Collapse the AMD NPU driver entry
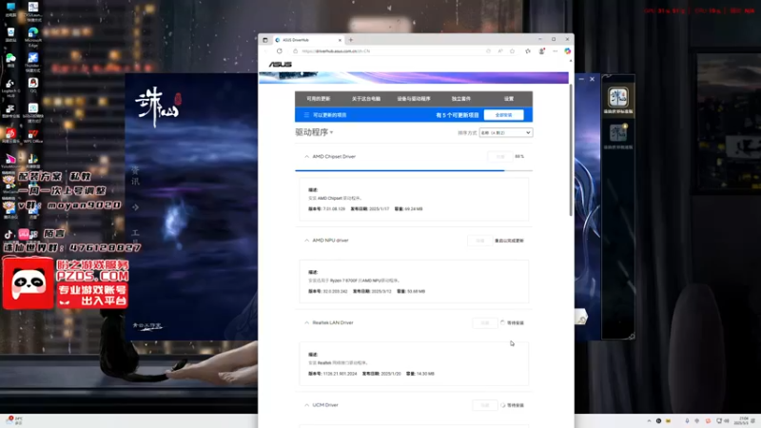 pos(306,241)
